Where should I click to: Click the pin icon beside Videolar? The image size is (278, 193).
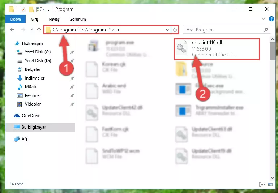(x=72, y=104)
